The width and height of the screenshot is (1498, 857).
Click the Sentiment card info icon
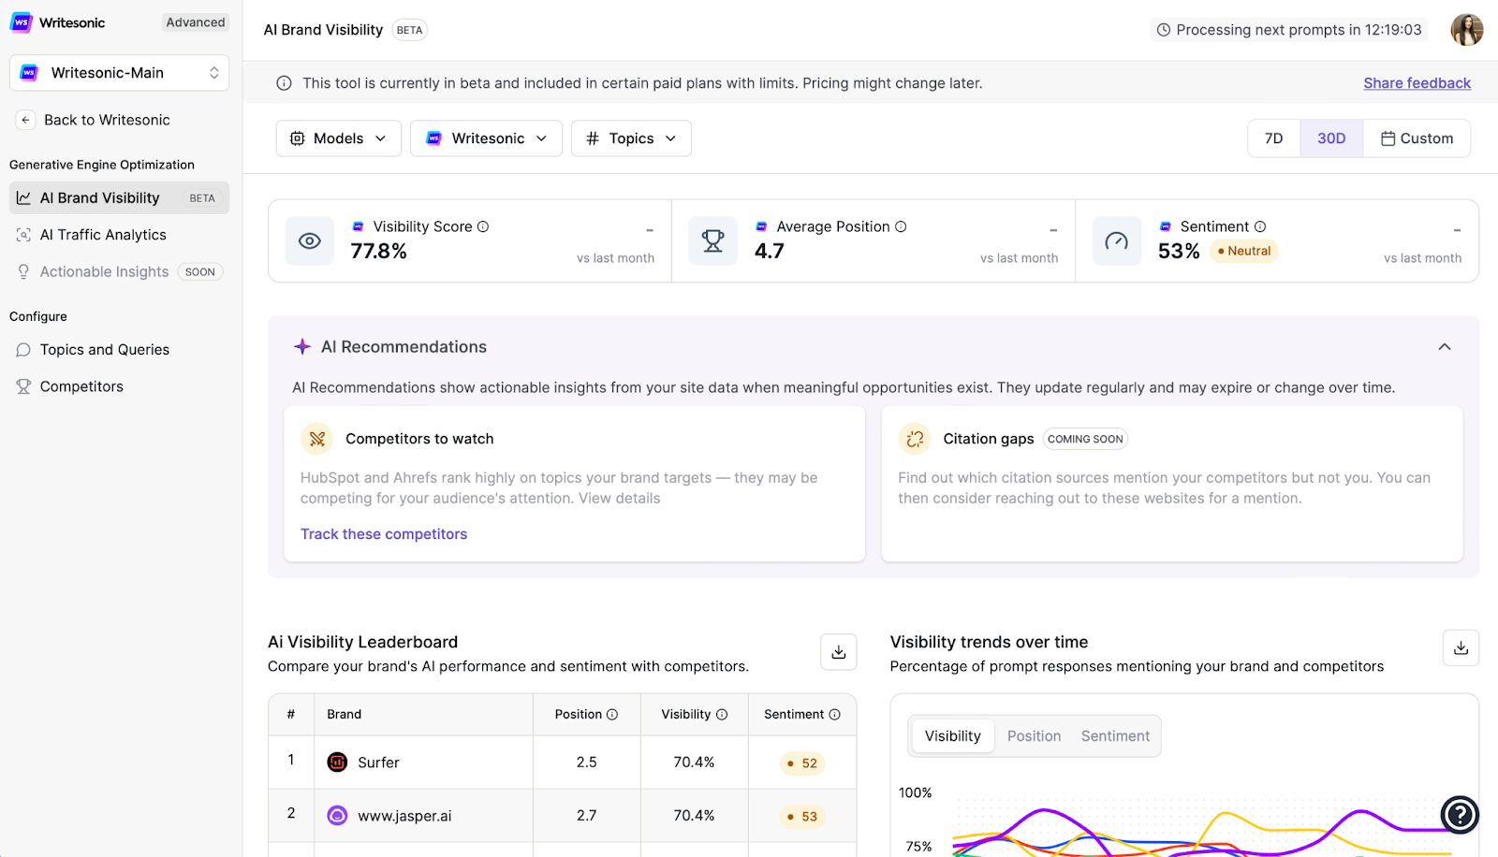point(1260,226)
